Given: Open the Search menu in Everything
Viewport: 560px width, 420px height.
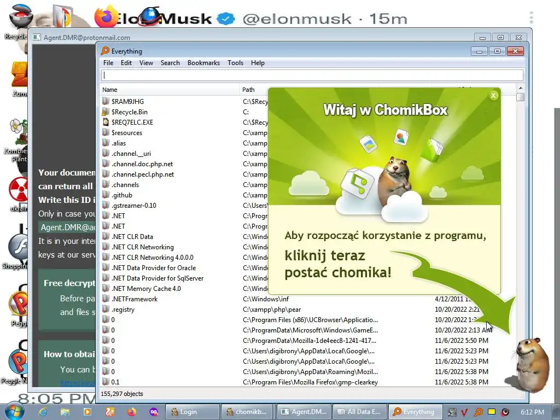Looking at the screenshot, I should click(x=170, y=63).
